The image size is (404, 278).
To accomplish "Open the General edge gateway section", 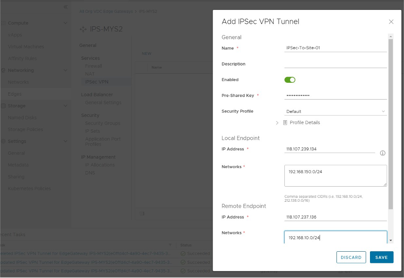I will pyautogui.click(x=88, y=45).
